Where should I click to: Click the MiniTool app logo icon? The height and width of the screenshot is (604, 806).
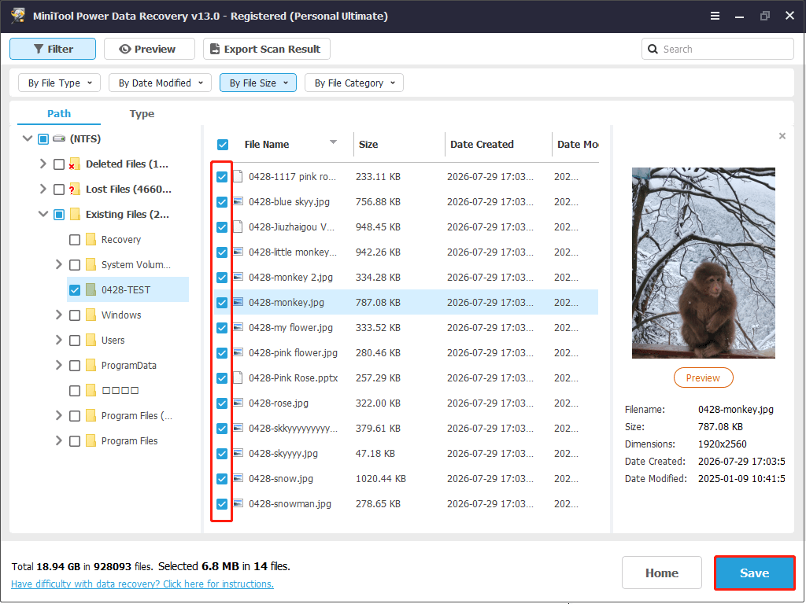click(18, 16)
